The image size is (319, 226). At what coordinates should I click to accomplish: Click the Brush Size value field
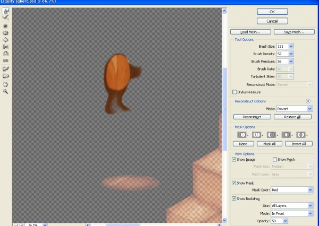[282, 46]
